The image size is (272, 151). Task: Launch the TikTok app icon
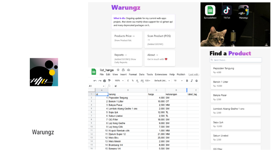227,11
